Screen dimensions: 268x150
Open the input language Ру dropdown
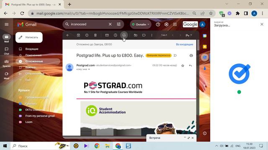pos(189,35)
